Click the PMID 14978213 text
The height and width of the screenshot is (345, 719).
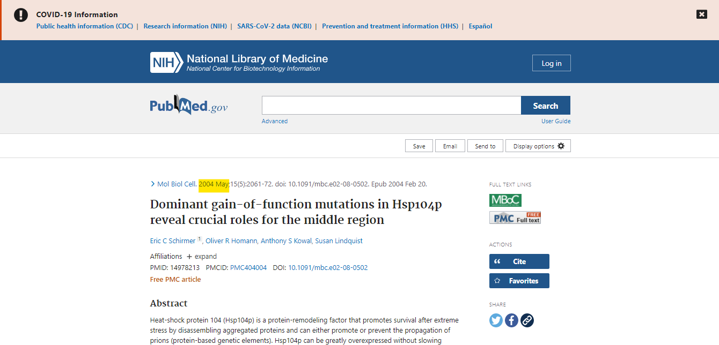pos(175,268)
